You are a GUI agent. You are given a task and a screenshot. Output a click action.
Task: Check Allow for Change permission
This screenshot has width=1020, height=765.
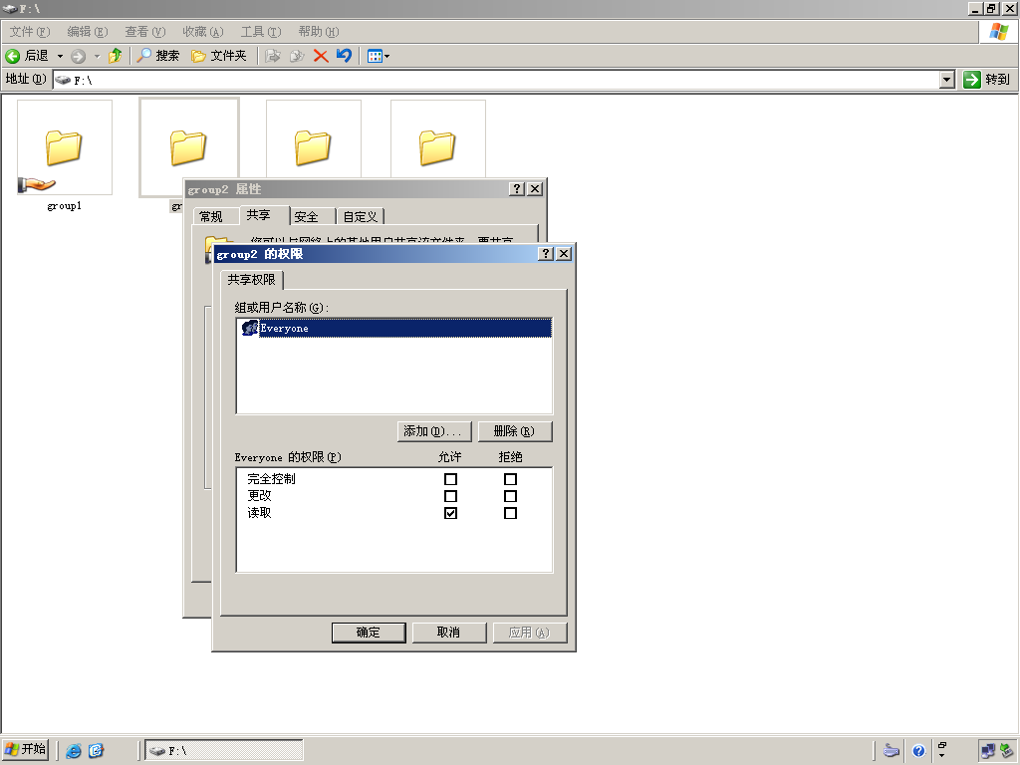[450, 496]
